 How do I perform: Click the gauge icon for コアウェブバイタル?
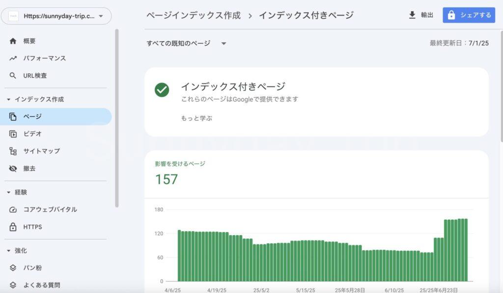tap(13, 210)
